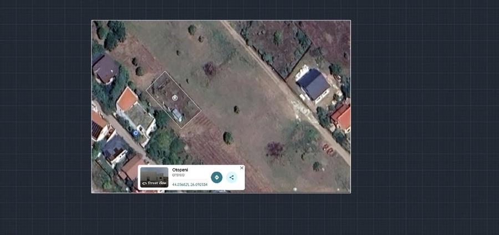Image resolution: width=499 pixels, height=235 pixels.
Task: Click the brown-roofed house in the top-left corner
Action: (x=105, y=67)
